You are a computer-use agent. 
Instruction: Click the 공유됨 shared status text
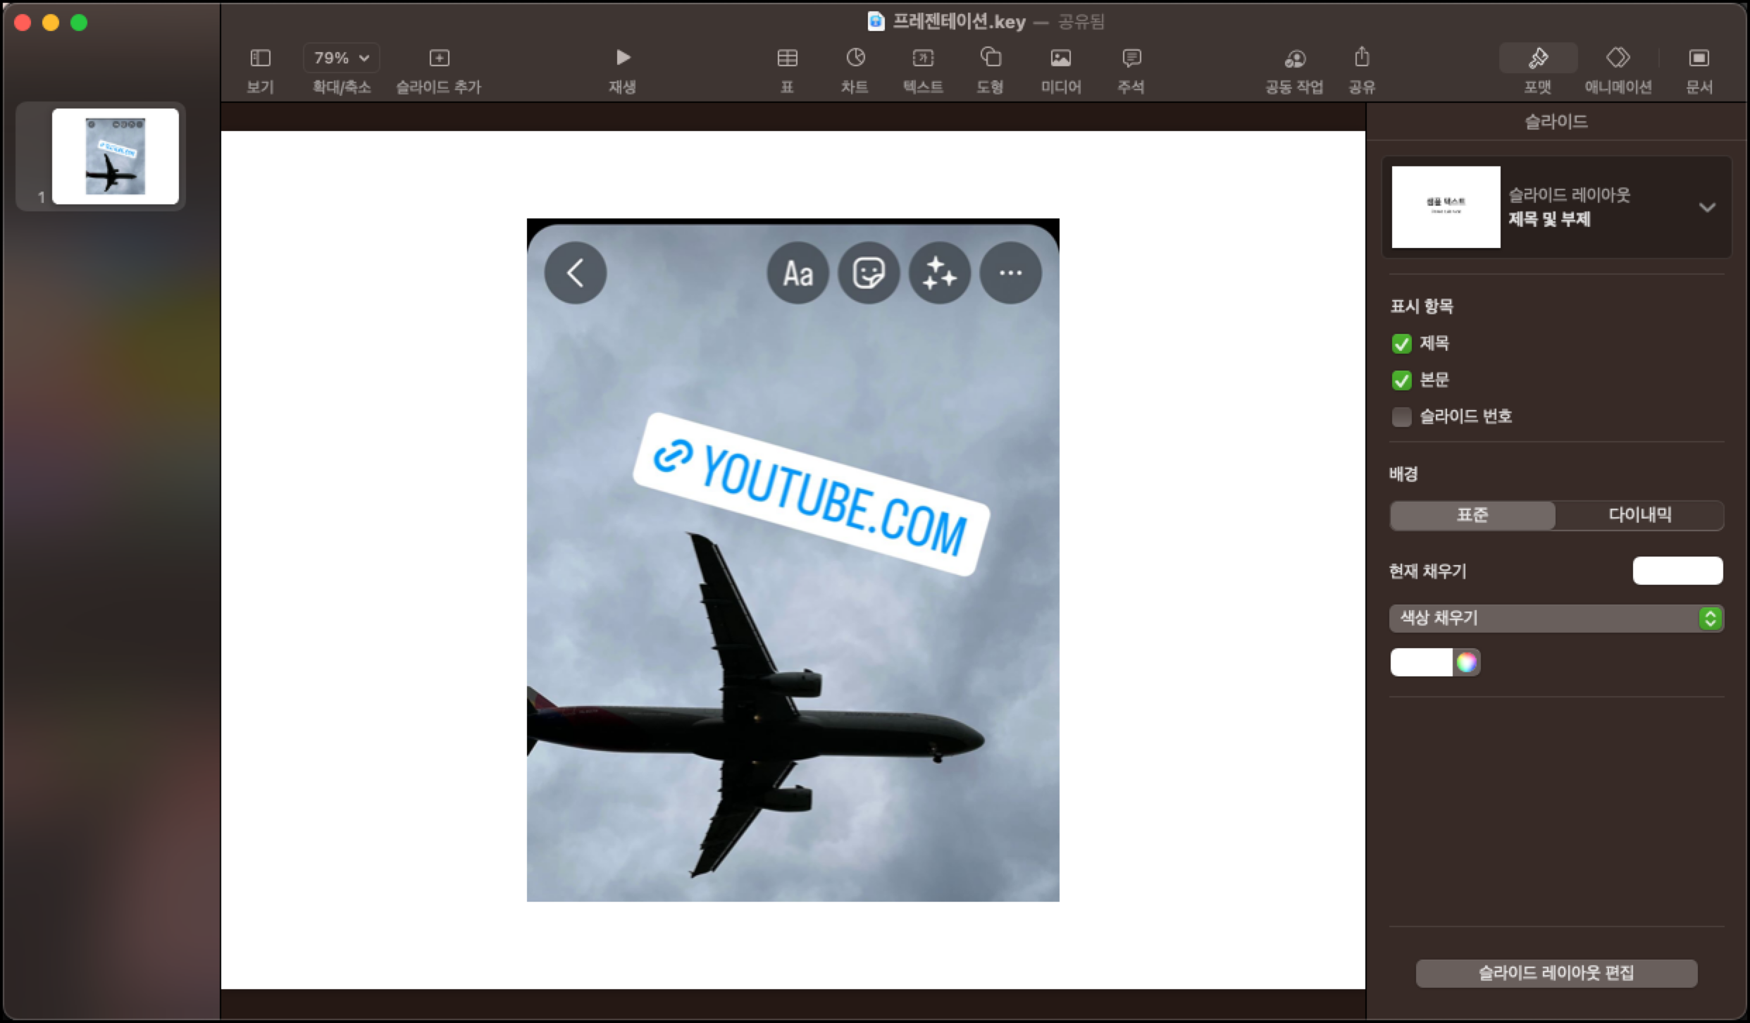pos(1081,22)
